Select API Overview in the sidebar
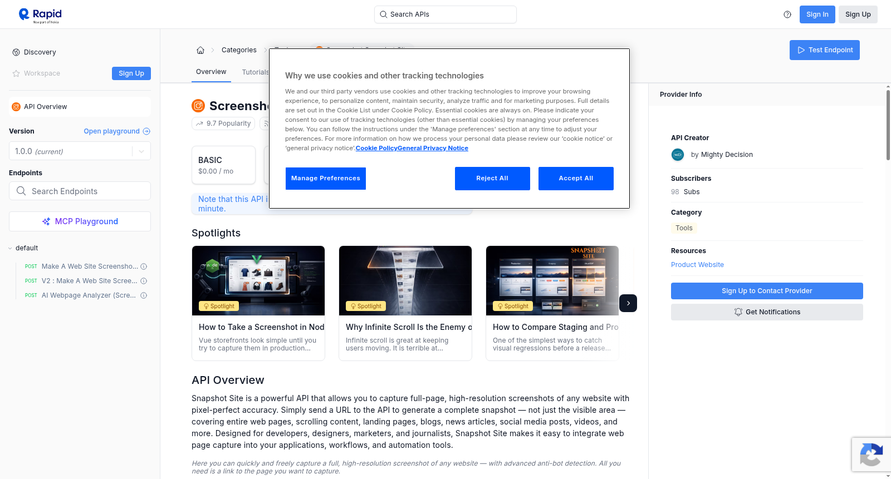891x479 pixels. pyautogui.click(x=80, y=107)
